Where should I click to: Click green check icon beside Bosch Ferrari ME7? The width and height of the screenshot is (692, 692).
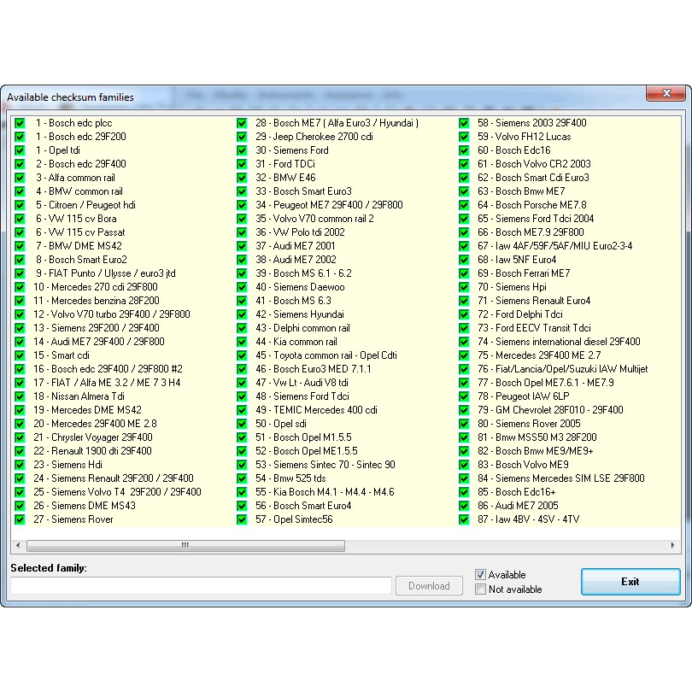[x=464, y=273]
